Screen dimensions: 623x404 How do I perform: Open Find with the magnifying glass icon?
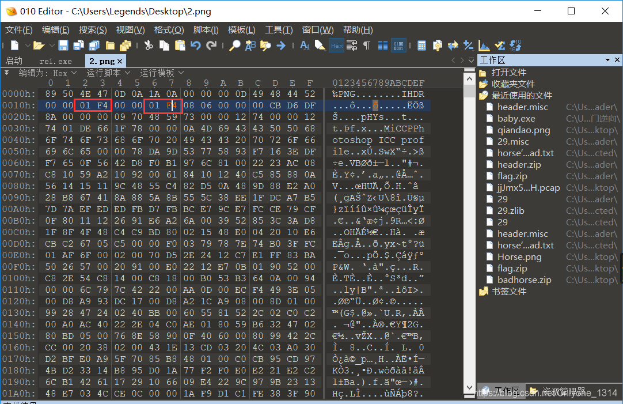[234, 46]
